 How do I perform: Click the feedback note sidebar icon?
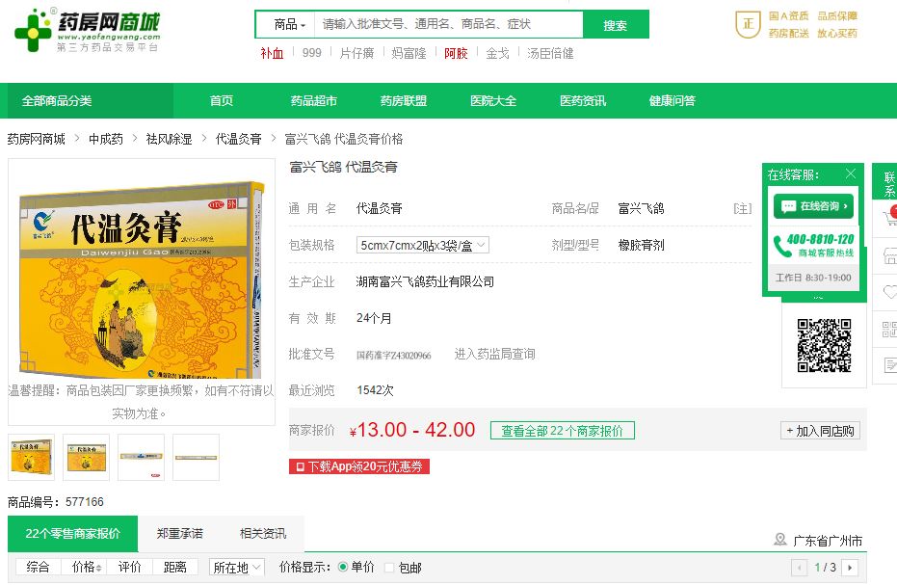[889, 364]
